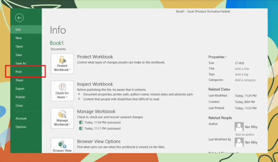
Task: Open Excel Options
Action: coord(21,127)
